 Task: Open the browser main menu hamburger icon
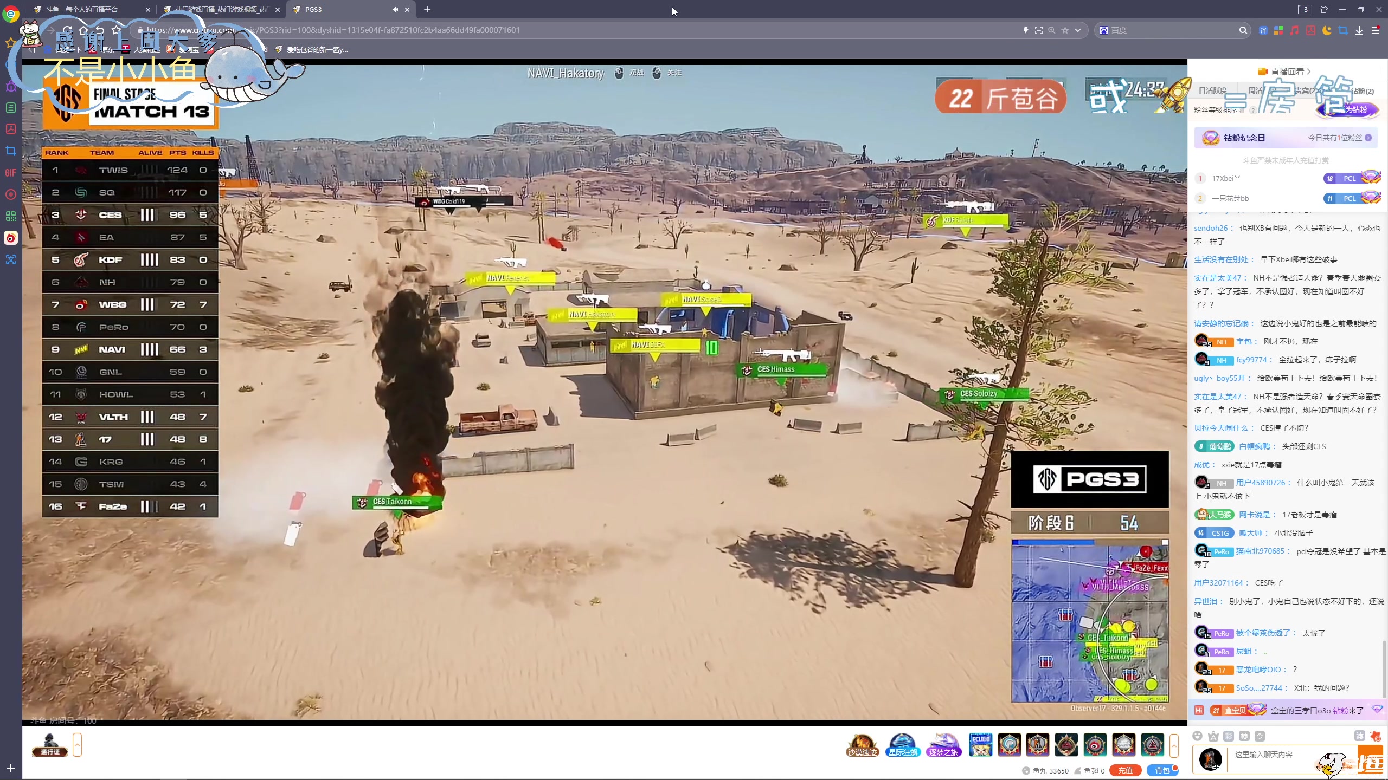click(1376, 30)
